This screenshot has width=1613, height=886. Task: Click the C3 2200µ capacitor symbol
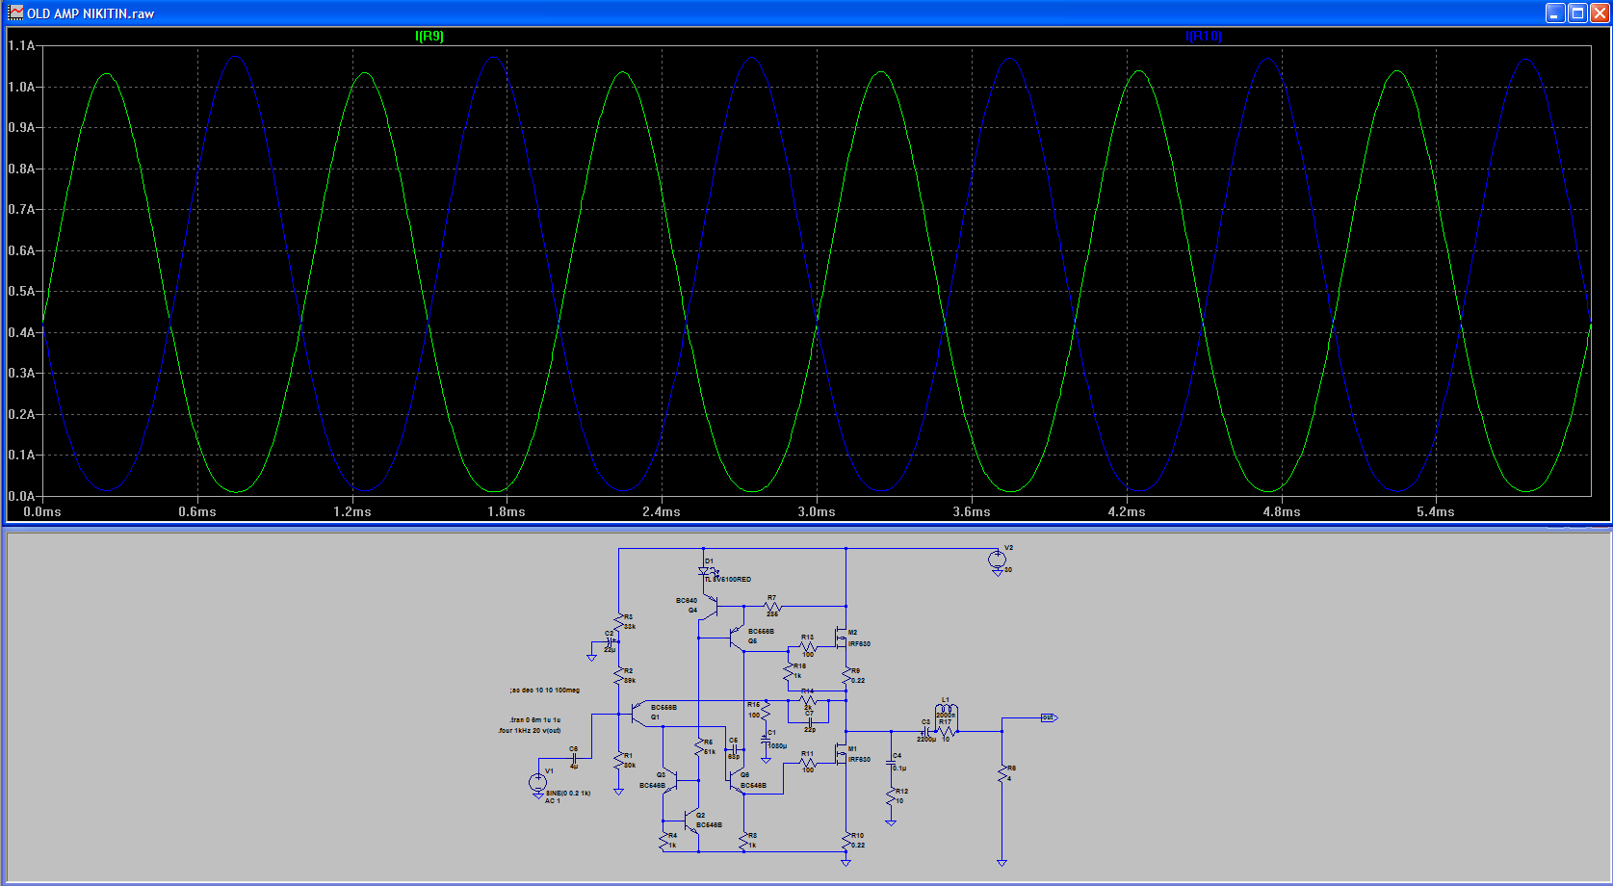pyautogui.click(x=925, y=731)
